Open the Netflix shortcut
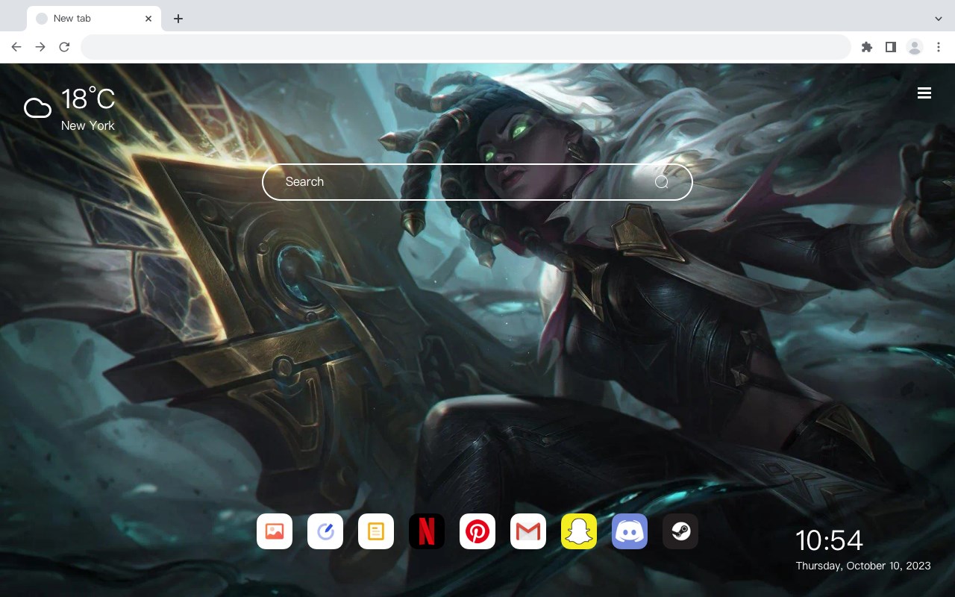 (427, 531)
